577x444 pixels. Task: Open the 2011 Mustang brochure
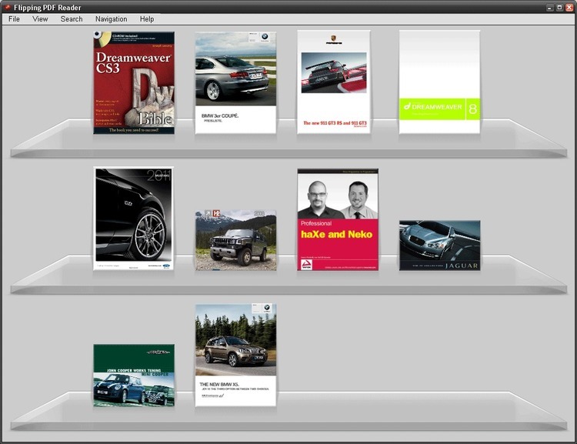click(133, 219)
